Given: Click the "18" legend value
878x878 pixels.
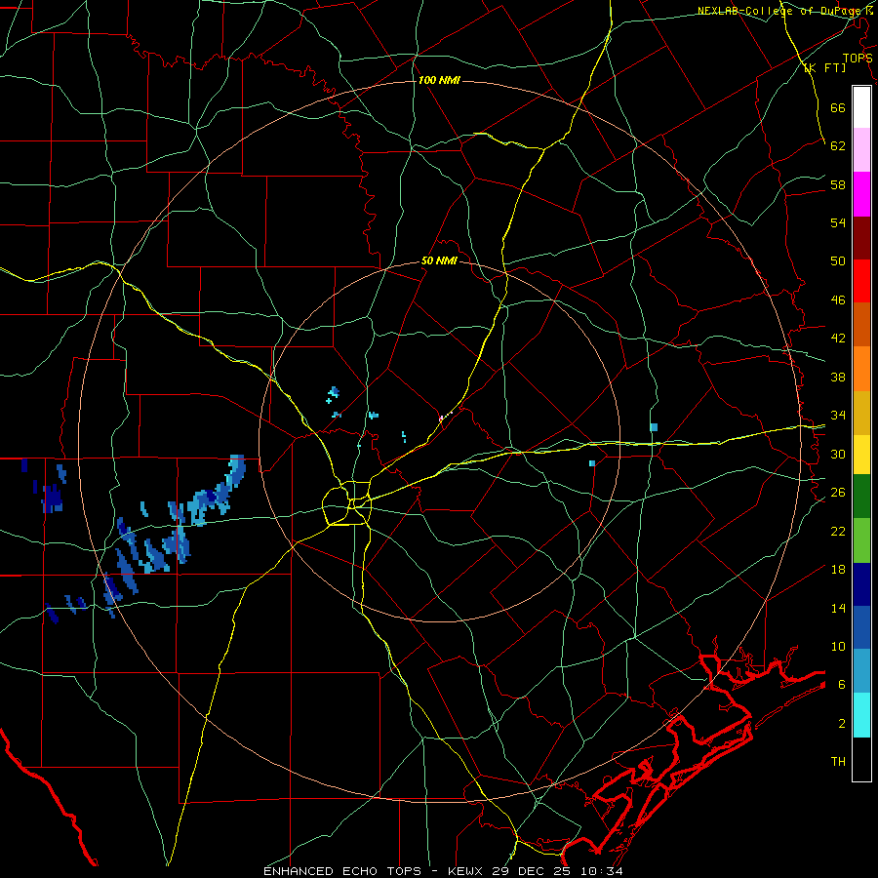Looking at the screenshot, I should (x=838, y=570).
